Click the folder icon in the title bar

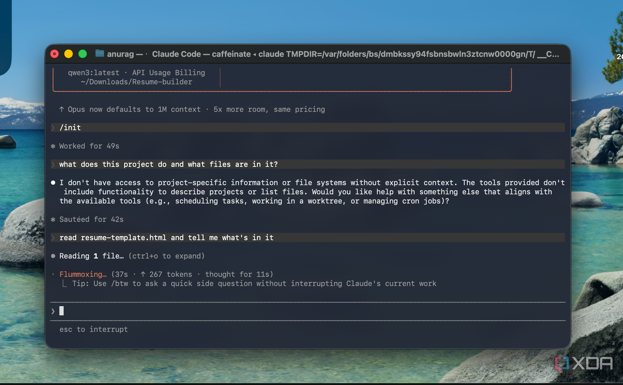coord(99,54)
